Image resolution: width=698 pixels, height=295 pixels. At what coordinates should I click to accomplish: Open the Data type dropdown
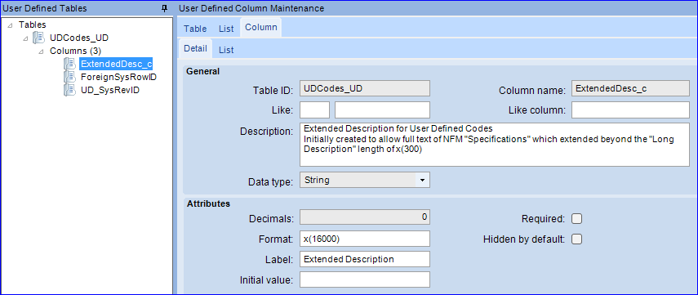[x=422, y=181]
